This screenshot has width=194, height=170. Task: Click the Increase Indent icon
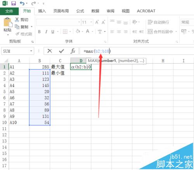click(141, 31)
